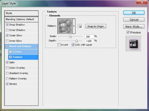
Task: Select the Texture sub-item label
Action: coord(17,57)
